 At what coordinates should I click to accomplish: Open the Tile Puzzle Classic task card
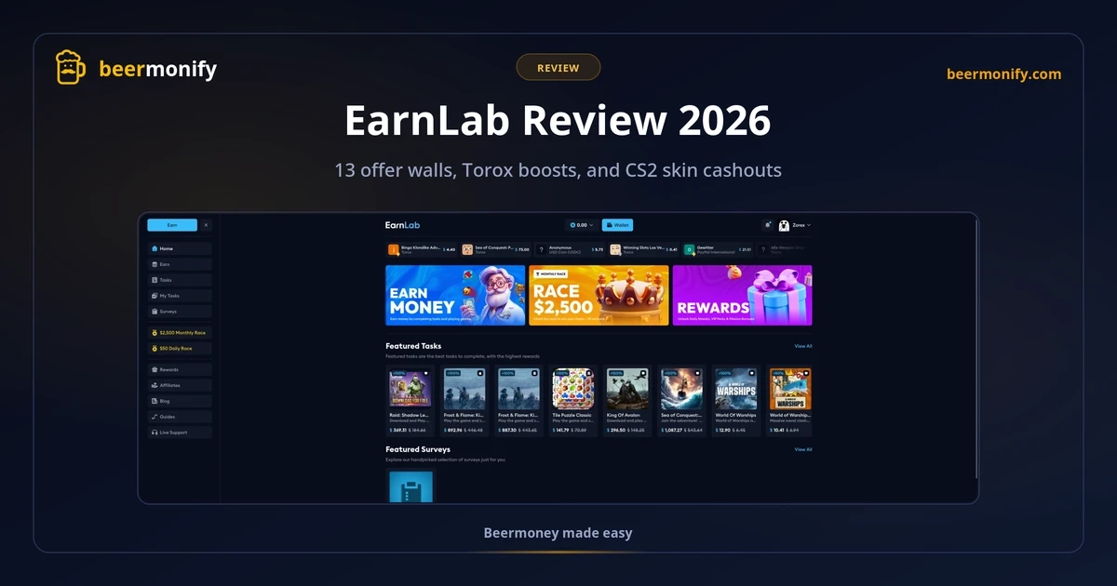pos(572,401)
